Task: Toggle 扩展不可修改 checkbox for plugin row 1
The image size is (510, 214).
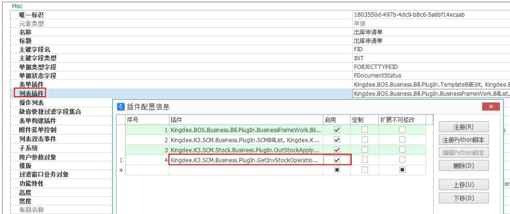Action: (402, 130)
